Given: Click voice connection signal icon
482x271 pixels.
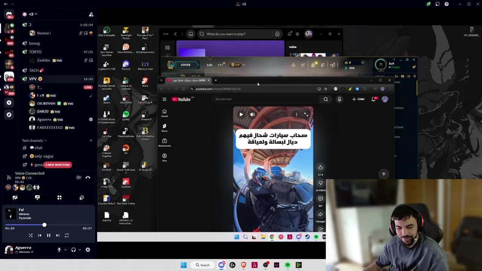Looking at the screenshot, I should point(9,177).
